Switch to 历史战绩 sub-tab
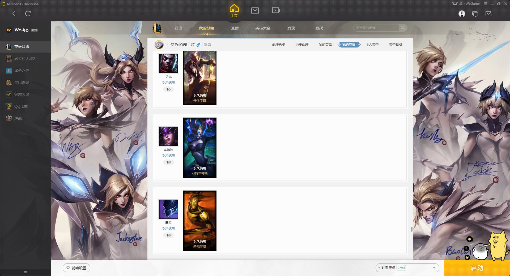 (302, 45)
